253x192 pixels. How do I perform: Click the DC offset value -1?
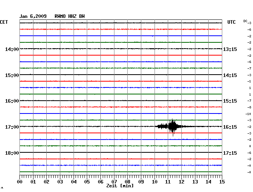[x=249, y=81]
